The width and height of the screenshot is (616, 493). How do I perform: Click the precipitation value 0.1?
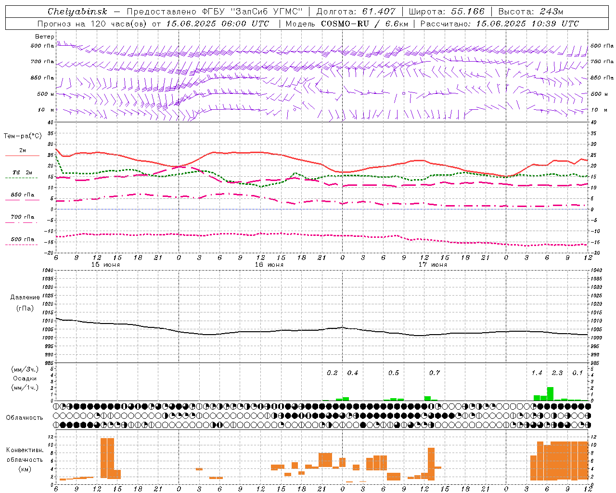pyautogui.click(x=577, y=373)
